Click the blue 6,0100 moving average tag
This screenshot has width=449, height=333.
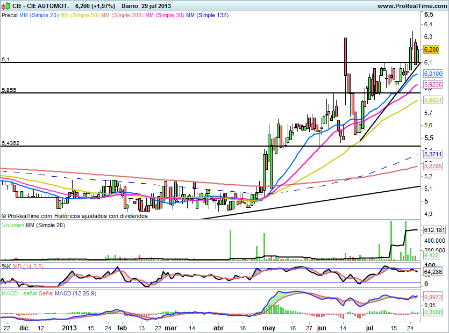[433, 74]
